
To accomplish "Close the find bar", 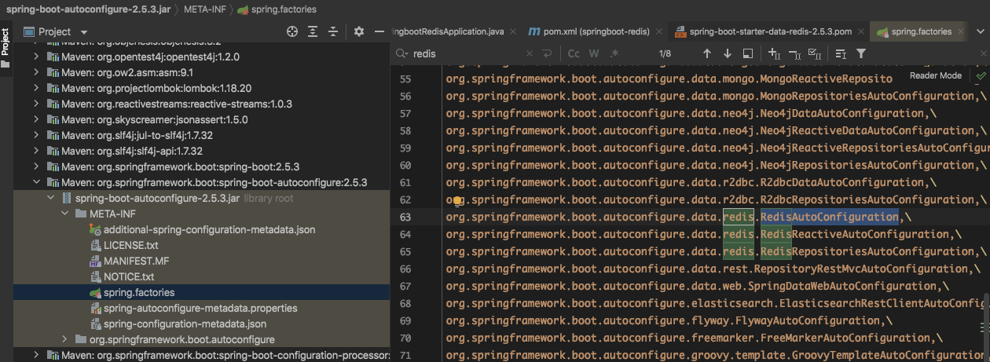I will click(983, 53).
